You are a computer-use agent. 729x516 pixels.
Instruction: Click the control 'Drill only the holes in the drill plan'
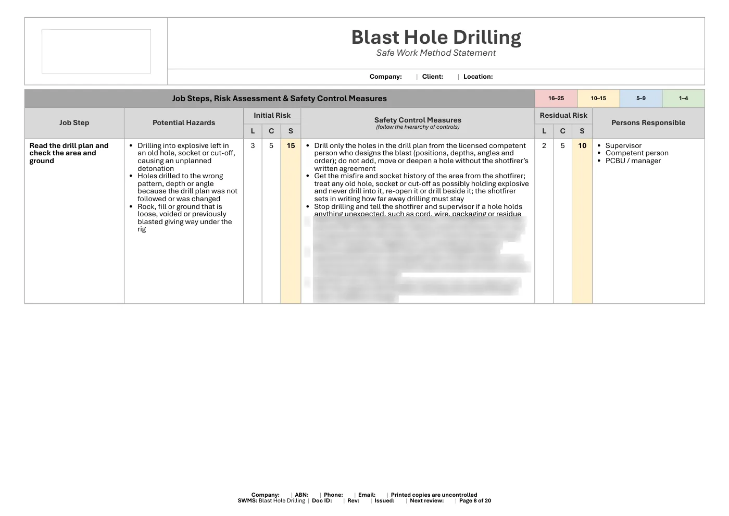pyautogui.click(x=421, y=157)
